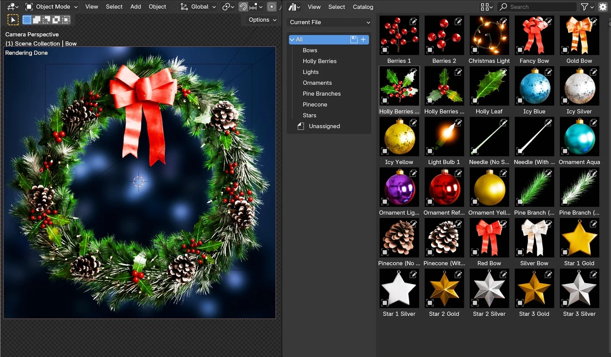
Task: Click the proportional editing icon
Action: pyautogui.click(x=271, y=6)
